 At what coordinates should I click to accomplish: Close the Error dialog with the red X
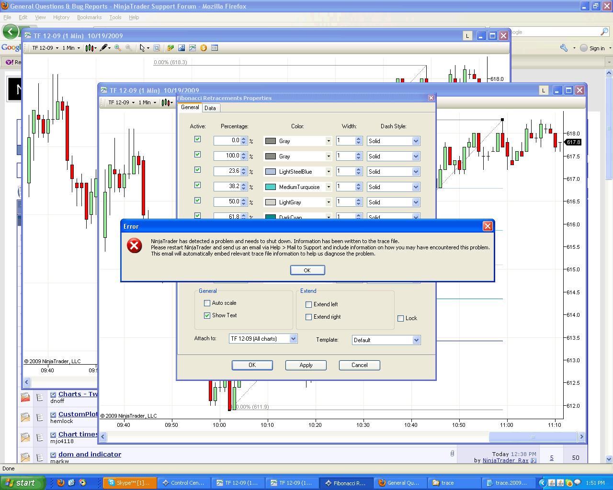(x=488, y=226)
